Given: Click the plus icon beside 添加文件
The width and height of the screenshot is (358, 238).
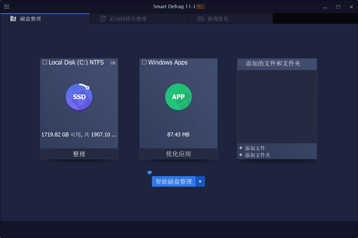Looking at the screenshot, I should point(241,148).
